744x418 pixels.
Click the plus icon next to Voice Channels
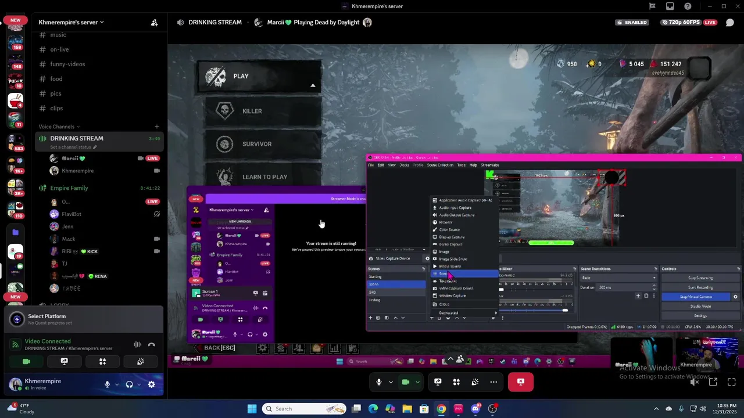pyautogui.click(x=156, y=127)
